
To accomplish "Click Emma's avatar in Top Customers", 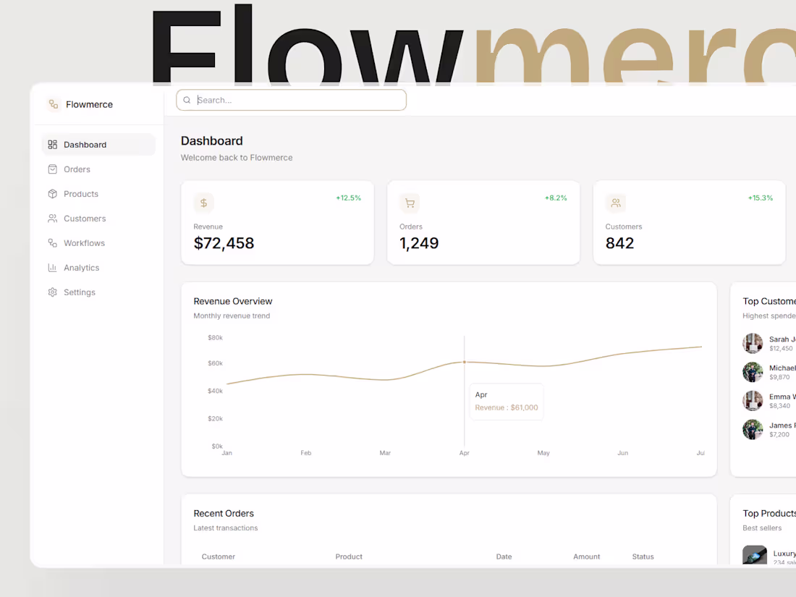I will click(x=753, y=400).
